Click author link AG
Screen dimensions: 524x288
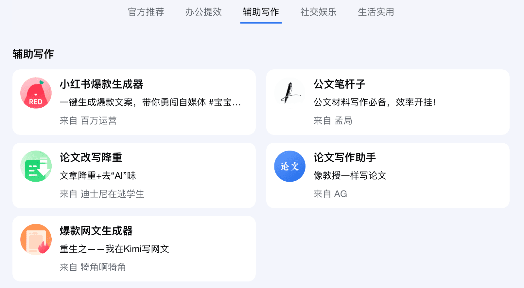tap(340, 194)
